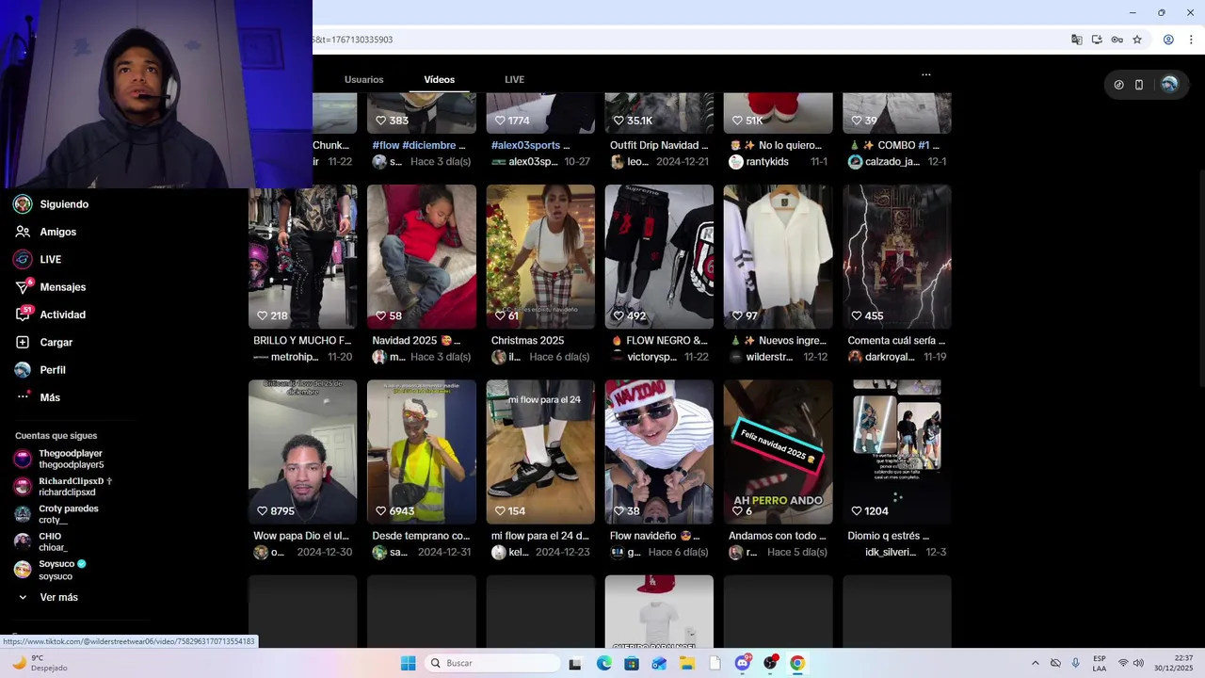Click the Chrome address bar URL

(354, 40)
